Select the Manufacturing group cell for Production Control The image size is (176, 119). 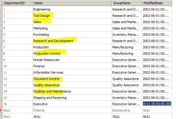point(126,53)
